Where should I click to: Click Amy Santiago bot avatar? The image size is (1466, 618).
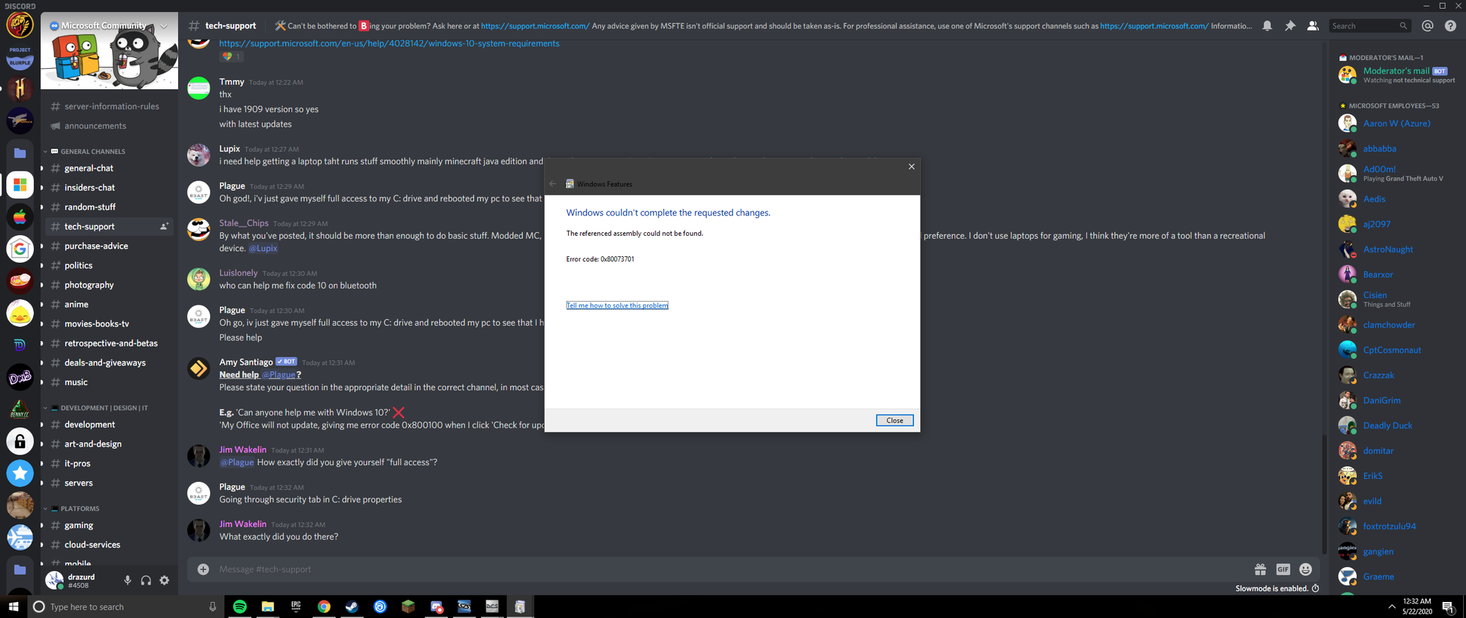[x=199, y=368]
